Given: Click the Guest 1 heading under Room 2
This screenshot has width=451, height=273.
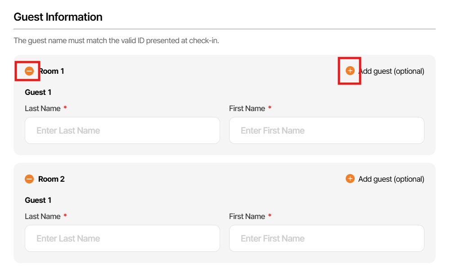Looking at the screenshot, I should pyautogui.click(x=38, y=200).
